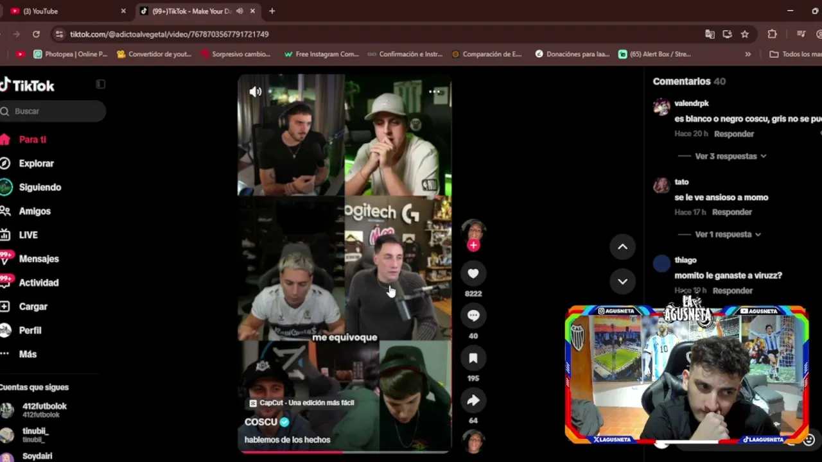Share the video using the arrow icon
Image resolution: width=822 pixels, height=462 pixels.
click(x=473, y=400)
